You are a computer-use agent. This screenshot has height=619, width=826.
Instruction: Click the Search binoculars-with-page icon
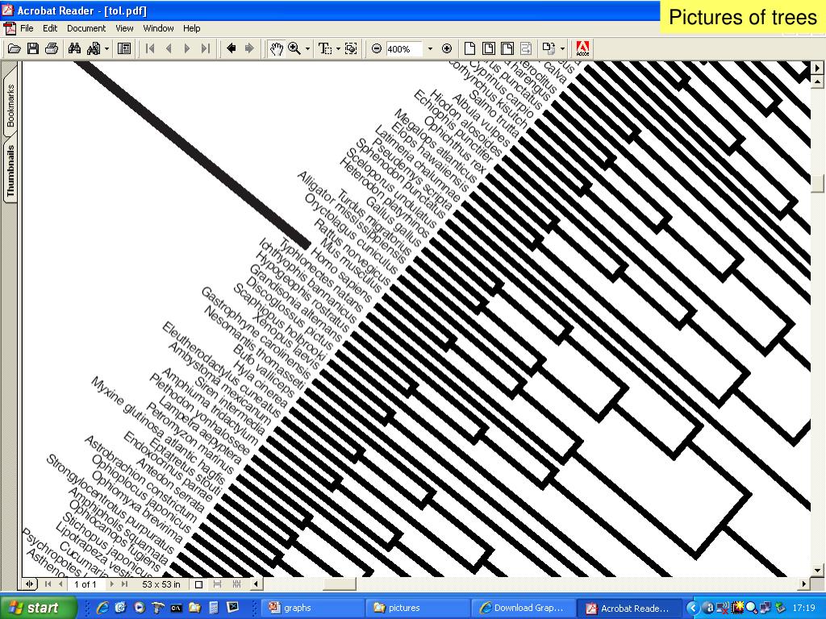(x=94, y=49)
